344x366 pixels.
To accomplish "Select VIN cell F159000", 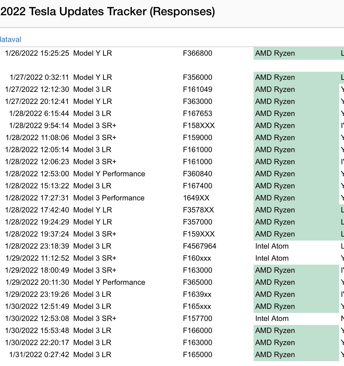I will (198, 138).
